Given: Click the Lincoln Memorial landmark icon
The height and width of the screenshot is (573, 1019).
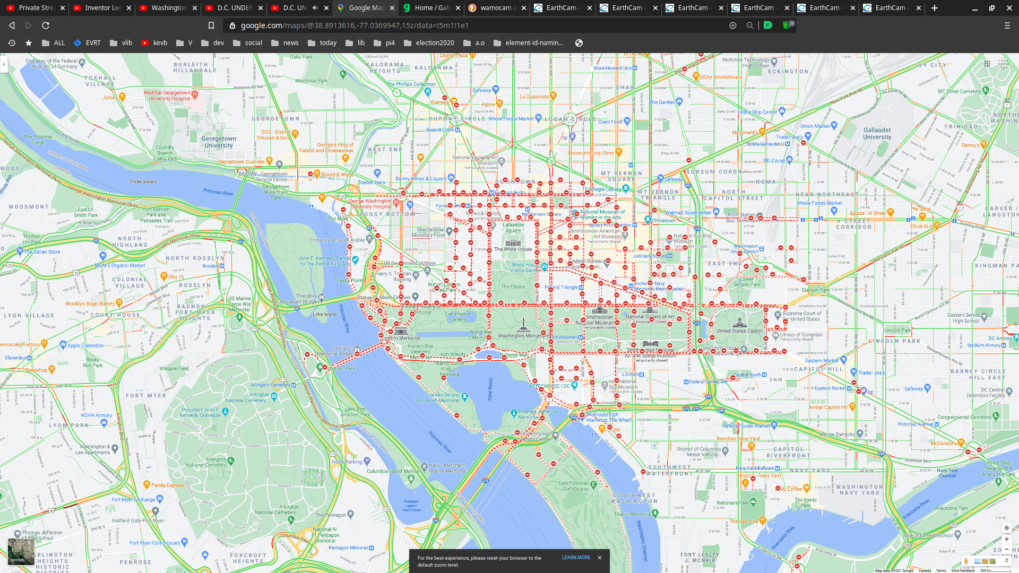Looking at the screenshot, I should coord(401,331).
